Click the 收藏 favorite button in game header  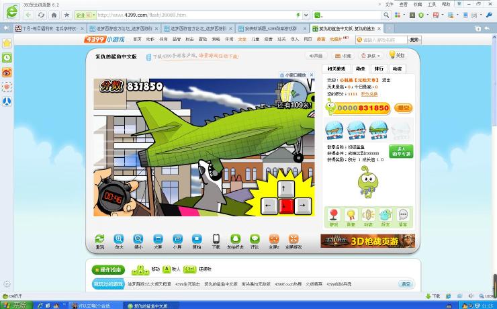coord(343,56)
